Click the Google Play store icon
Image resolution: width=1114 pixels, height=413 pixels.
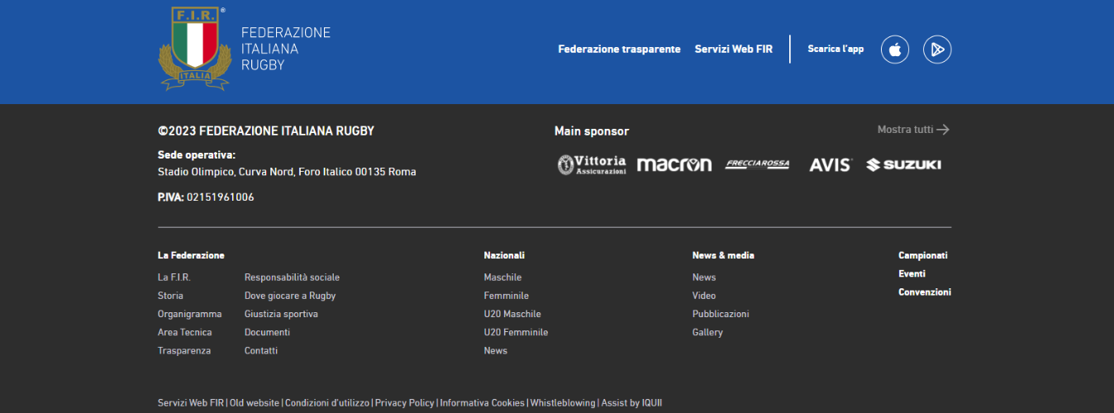(937, 50)
